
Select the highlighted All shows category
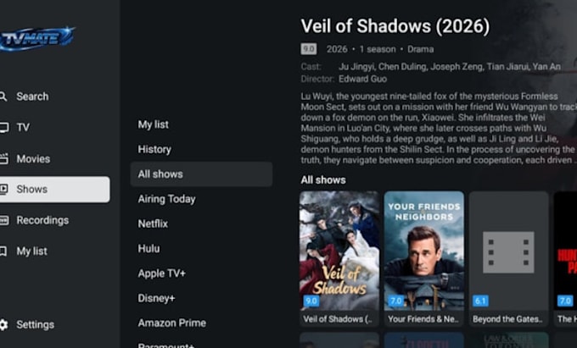click(201, 174)
